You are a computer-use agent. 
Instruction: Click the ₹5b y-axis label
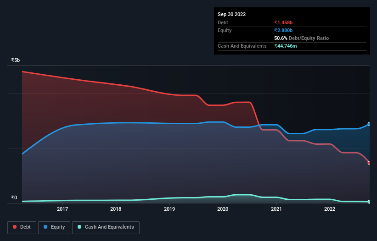pos(16,60)
